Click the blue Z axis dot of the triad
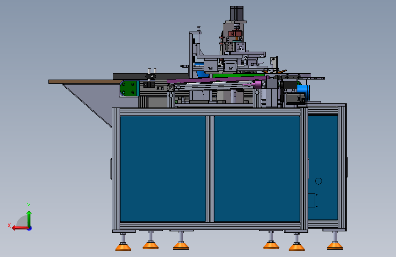The image size is (396, 257). 30,228
